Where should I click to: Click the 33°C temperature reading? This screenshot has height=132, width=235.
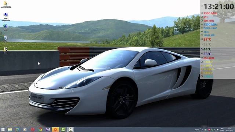point(207,54)
